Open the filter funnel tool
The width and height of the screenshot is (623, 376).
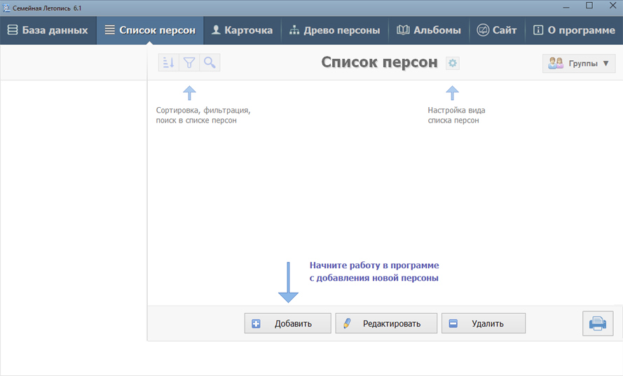pyautogui.click(x=189, y=63)
